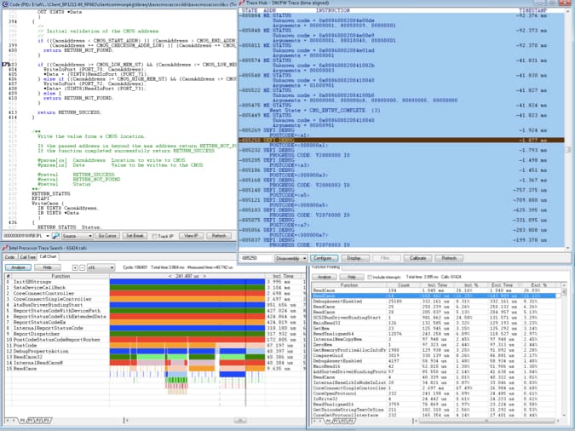Click the plus zoom-in icon in Call Chart
This screenshot has height=431, width=575.
click(75, 267)
